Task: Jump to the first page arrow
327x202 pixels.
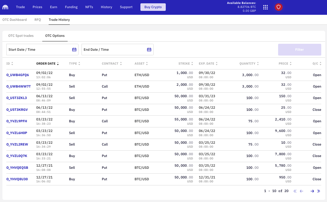Action: pyautogui.click(x=295, y=191)
